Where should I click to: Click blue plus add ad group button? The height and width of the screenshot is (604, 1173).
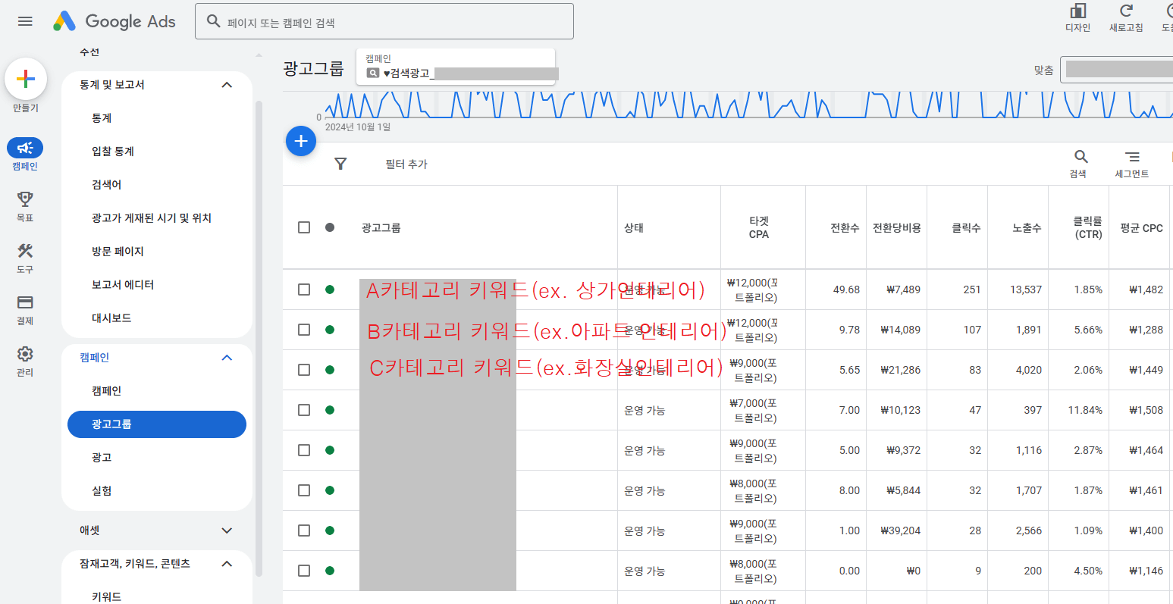[x=301, y=141]
